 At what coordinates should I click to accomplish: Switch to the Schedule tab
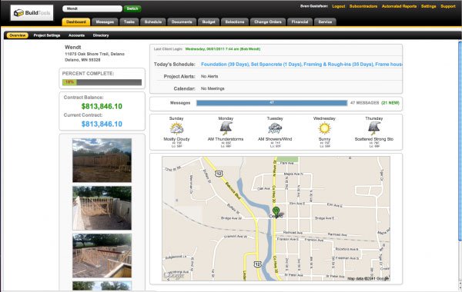pyautogui.click(x=153, y=22)
